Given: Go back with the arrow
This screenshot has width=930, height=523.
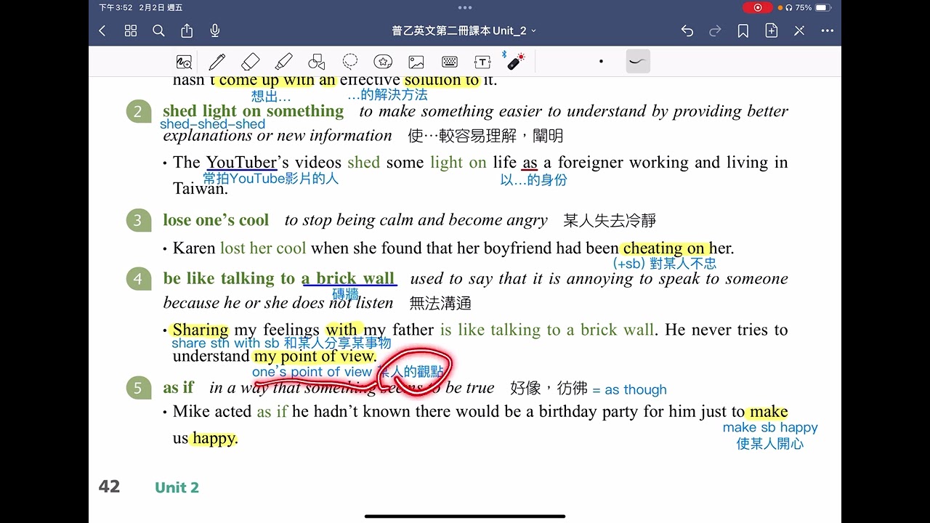Looking at the screenshot, I should (102, 31).
